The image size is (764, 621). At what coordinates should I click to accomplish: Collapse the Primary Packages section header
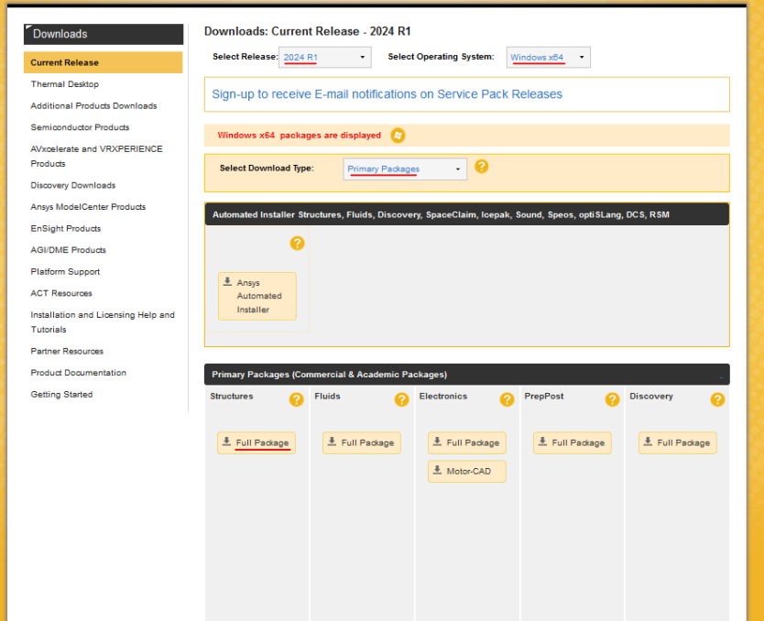point(721,376)
